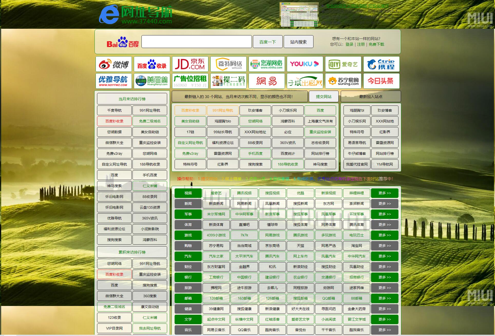The image size is (495, 336).
Task: Expand 更多 in the 购物 row
Action: tap(385, 246)
